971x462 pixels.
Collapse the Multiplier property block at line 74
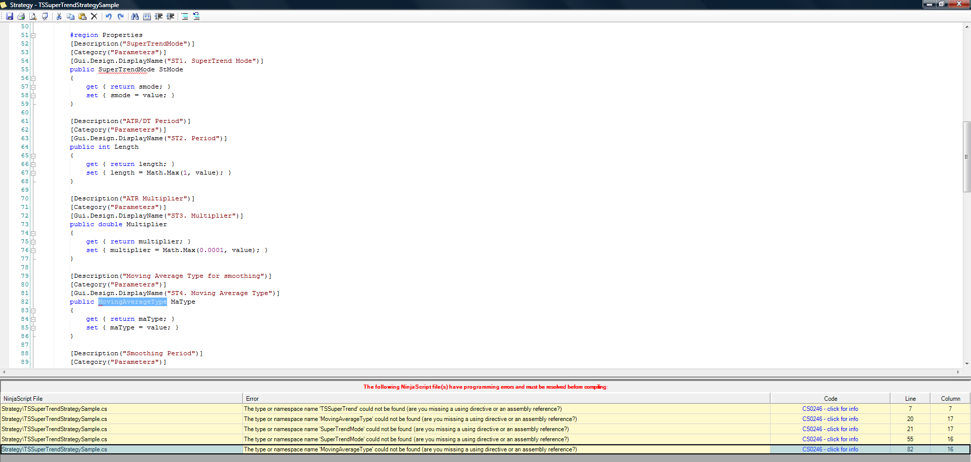(33, 233)
